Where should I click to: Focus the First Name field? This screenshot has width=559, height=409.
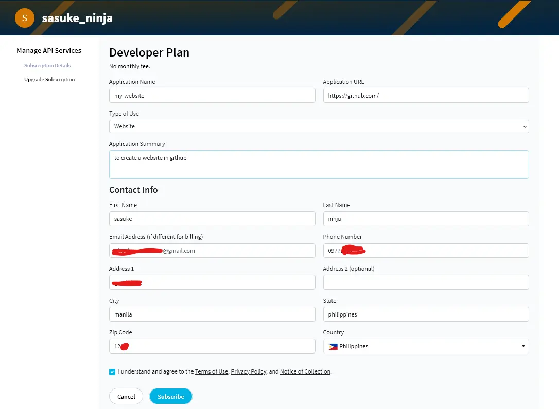[212, 218]
